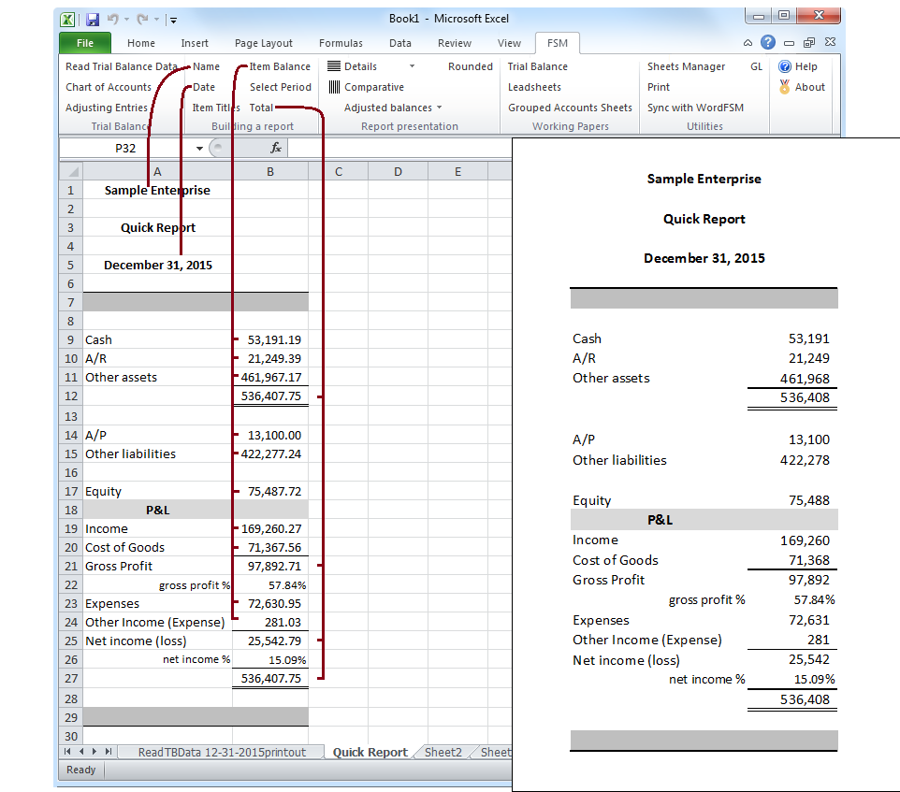Open the Name Box dropdown
900x792 pixels.
(198, 148)
